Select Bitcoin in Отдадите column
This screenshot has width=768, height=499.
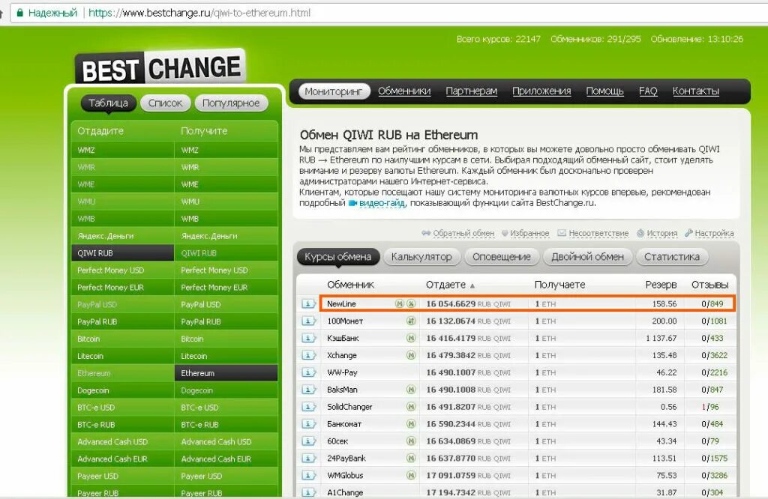(x=122, y=339)
